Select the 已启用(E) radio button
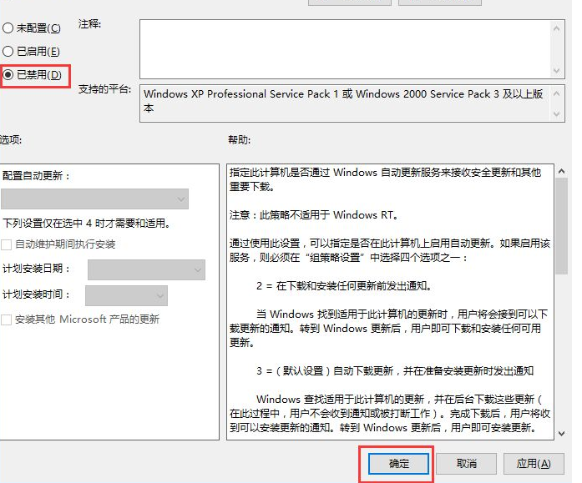 [8, 51]
